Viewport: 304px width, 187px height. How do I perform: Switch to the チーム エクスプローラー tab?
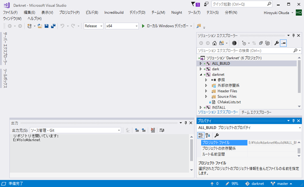click(x=256, y=112)
